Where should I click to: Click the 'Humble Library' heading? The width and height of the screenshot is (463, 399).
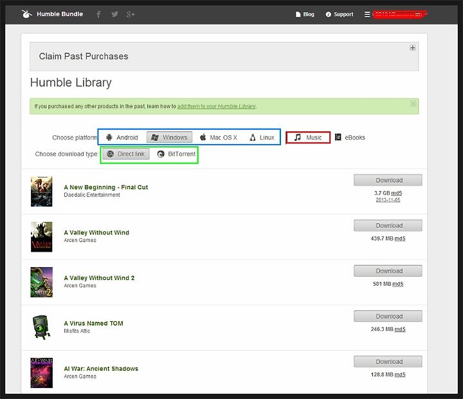tap(71, 83)
